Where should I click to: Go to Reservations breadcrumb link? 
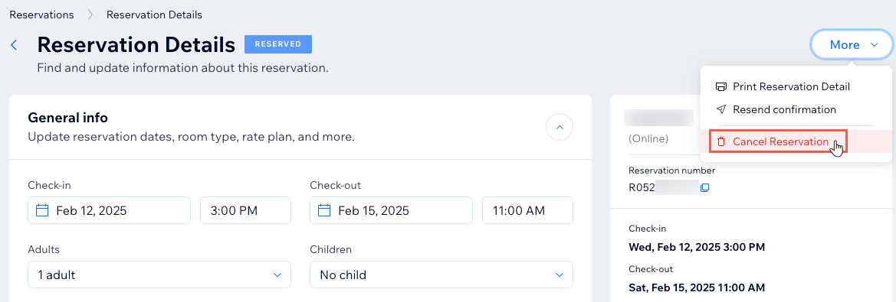tap(41, 15)
